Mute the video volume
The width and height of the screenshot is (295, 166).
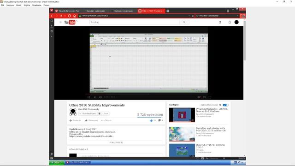coord(100,97)
